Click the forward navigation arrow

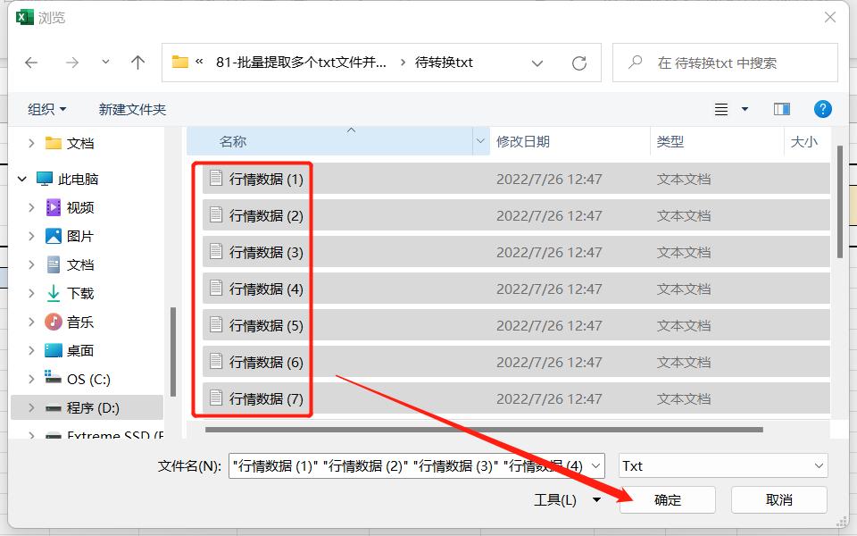tap(71, 63)
